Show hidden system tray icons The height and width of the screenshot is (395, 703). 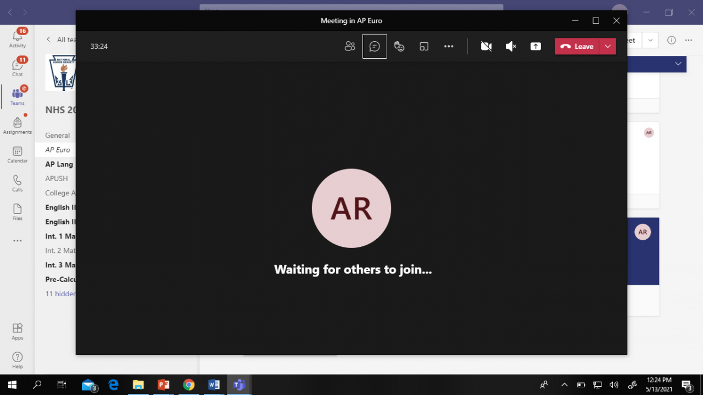pos(564,385)
